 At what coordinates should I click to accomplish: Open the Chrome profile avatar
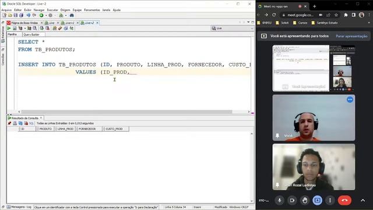click(361, 15)
